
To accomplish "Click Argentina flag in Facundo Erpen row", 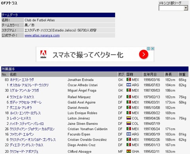I will 129,134.
